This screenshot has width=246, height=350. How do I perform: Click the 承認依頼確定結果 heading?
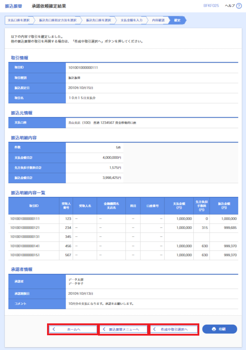[49, 6]
